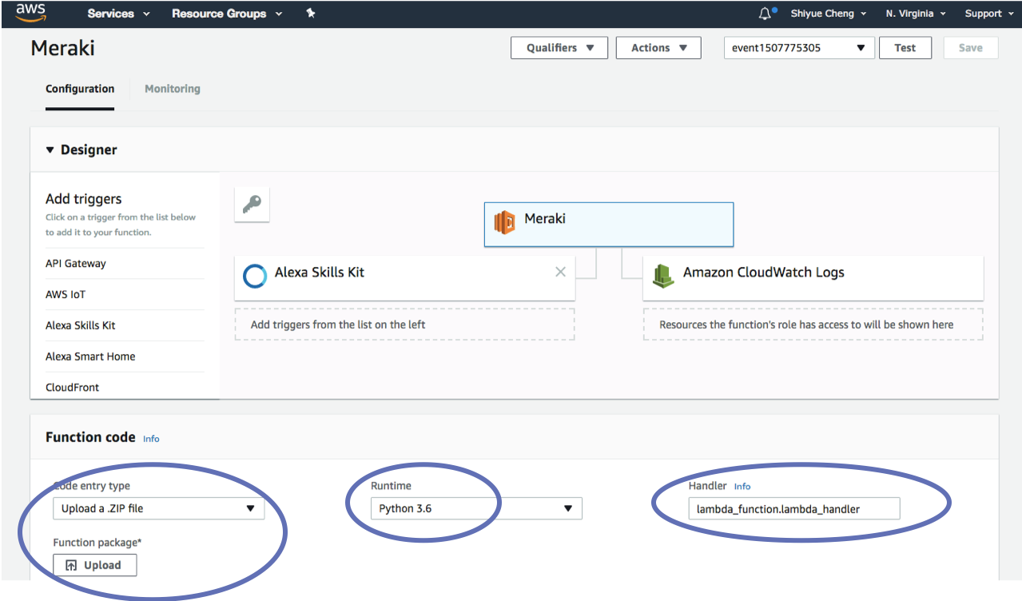Open the notifications bell icon
1022x601 pixels.
[765, 13]
